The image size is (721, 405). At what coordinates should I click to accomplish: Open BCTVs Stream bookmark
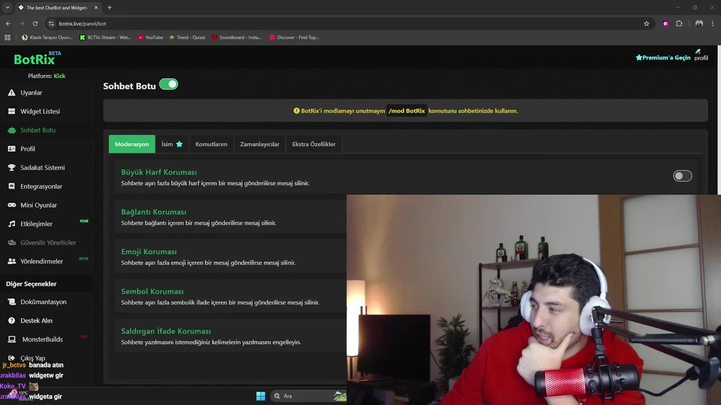[105, 38]
